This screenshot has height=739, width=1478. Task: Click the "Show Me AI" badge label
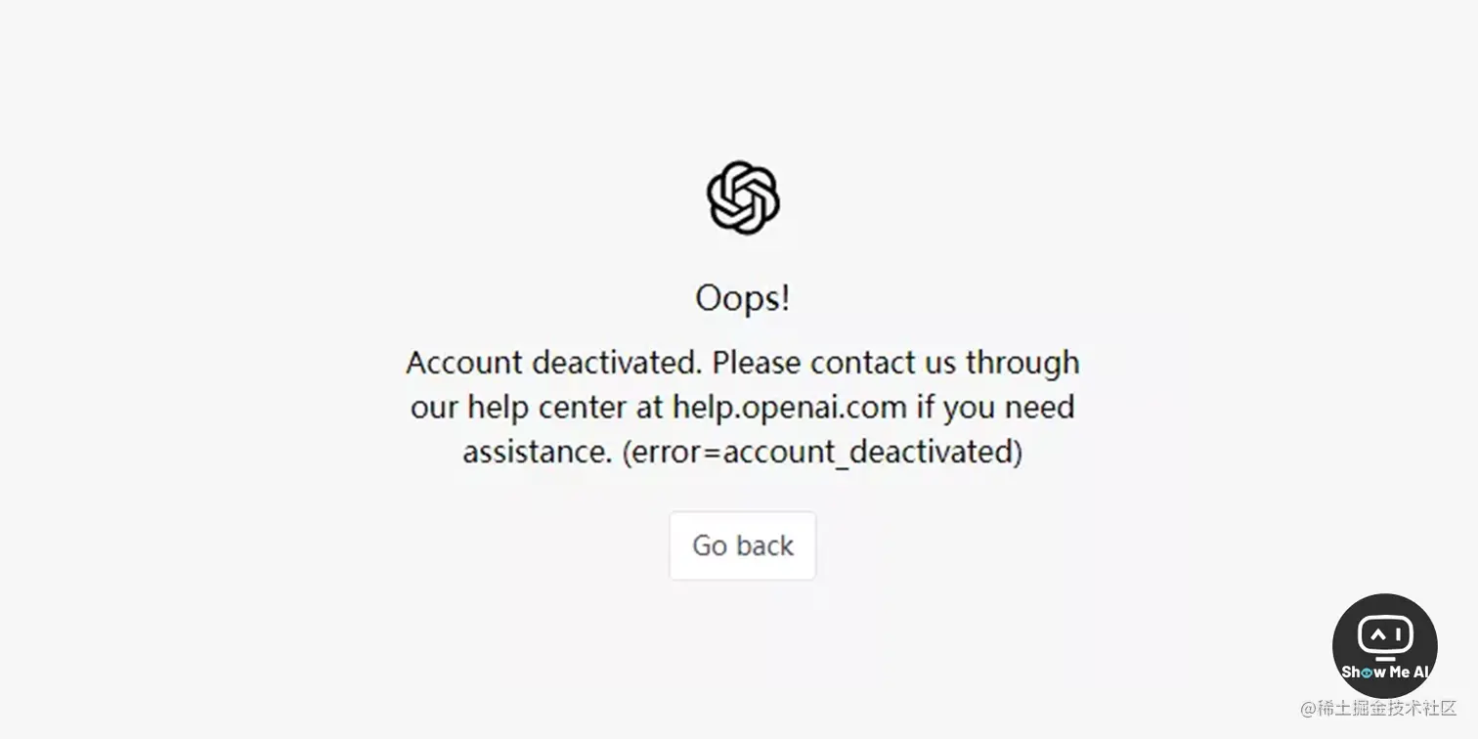[x=1385, y=672]
